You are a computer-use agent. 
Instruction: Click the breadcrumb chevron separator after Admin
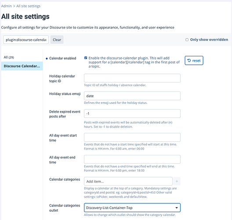click(x=14, y=6)
